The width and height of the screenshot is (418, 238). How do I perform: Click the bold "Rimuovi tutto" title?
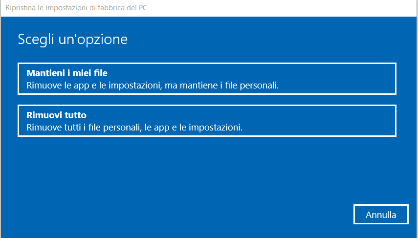pos(56,115)
